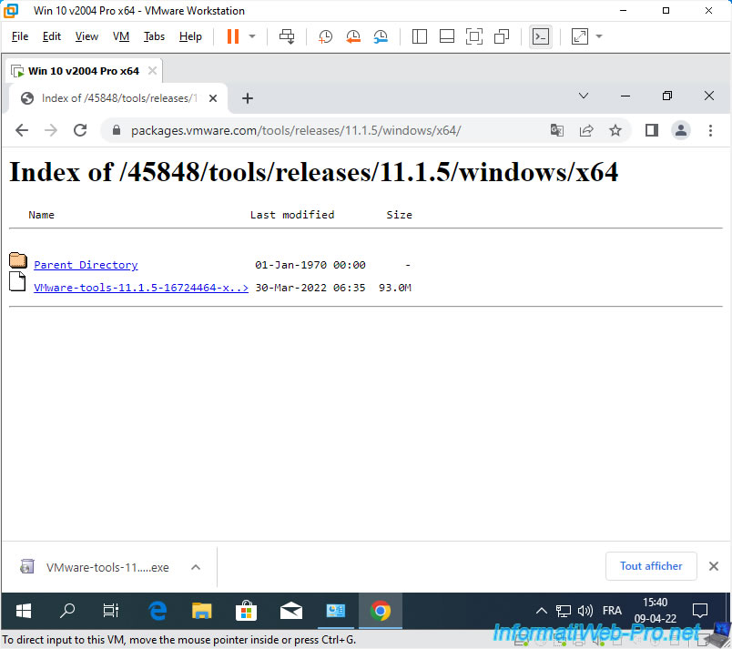View site security lock information
This screenshot has width=732, height=649.
(117, 130)
